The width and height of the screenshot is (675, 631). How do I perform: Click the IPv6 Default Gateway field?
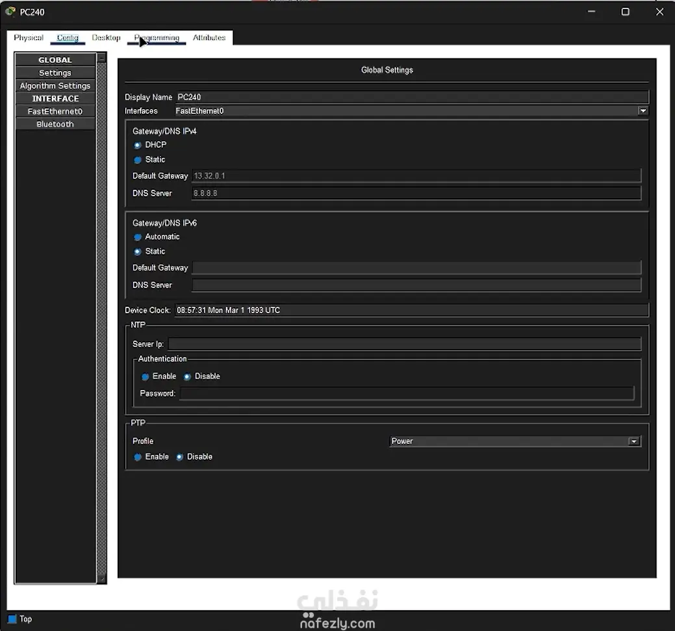coord(416,268)
